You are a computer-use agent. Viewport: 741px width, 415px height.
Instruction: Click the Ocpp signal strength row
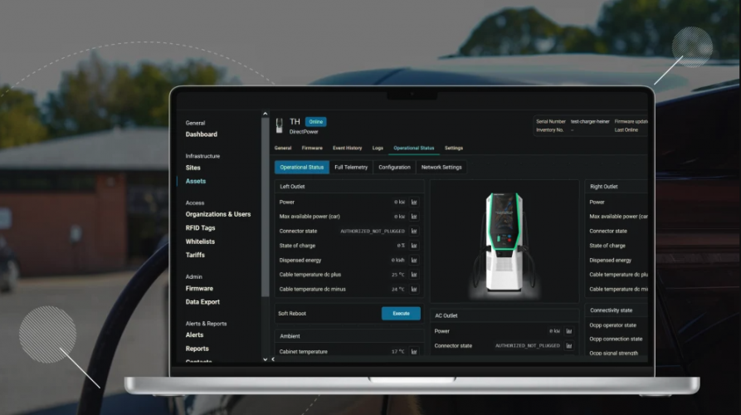tap(617, 353)
